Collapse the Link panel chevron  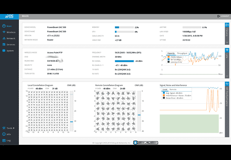pos(227,76)
